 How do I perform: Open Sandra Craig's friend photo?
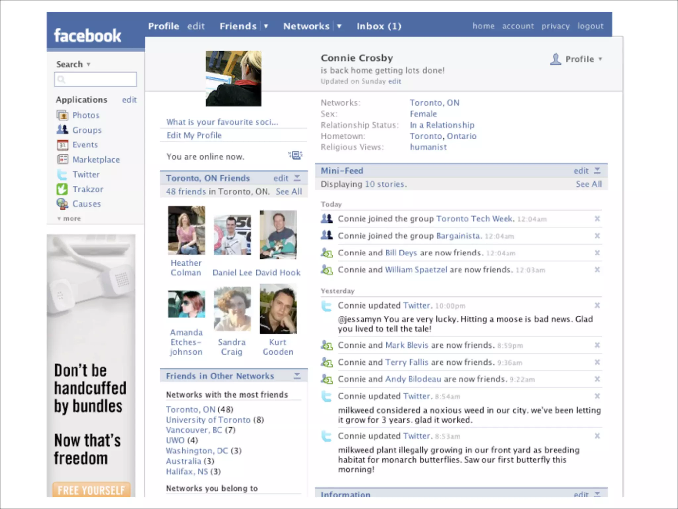coord(232,309)
